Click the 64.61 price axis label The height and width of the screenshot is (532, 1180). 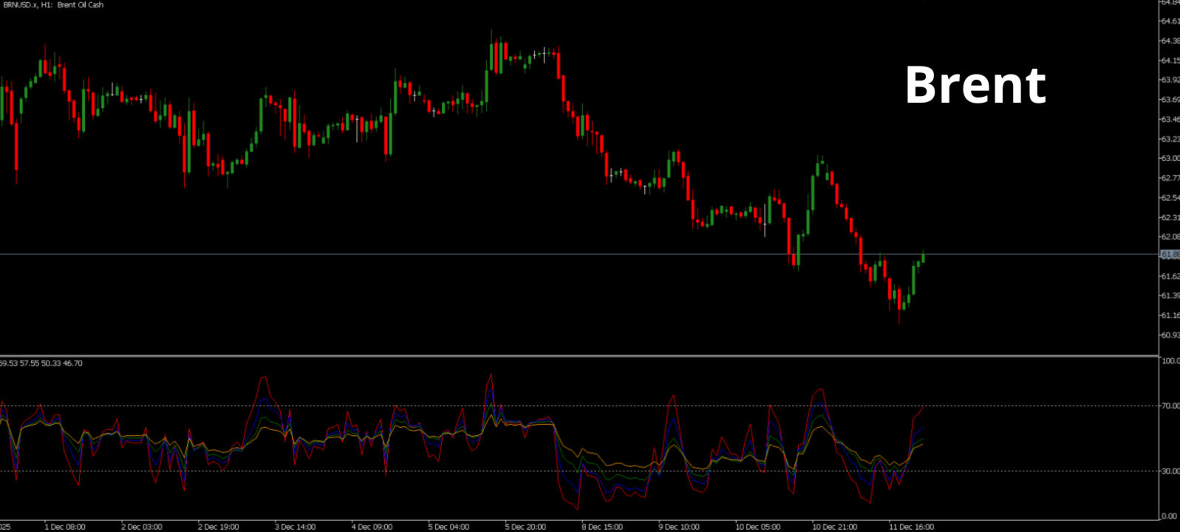point(1170,21)
